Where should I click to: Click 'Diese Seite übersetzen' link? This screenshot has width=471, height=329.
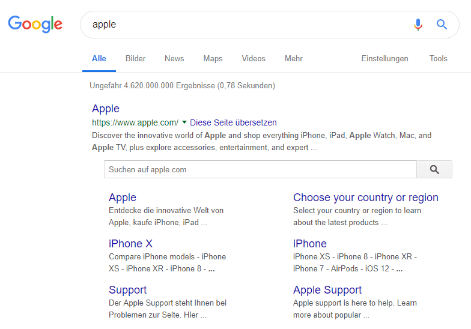coord(233,122)
